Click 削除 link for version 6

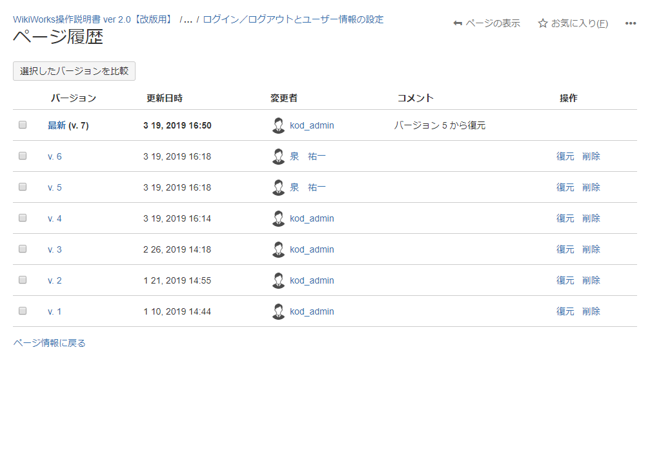click(x=591, y=156)
